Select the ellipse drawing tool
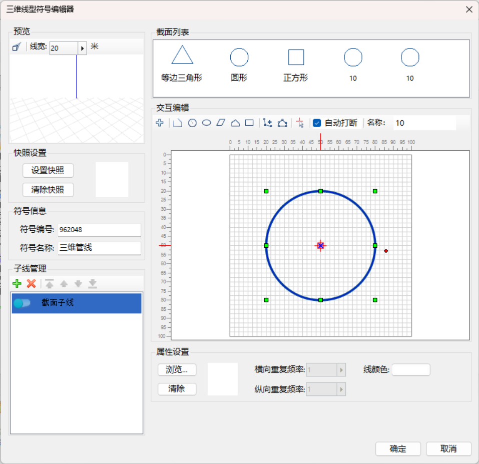 coord(206,123)
